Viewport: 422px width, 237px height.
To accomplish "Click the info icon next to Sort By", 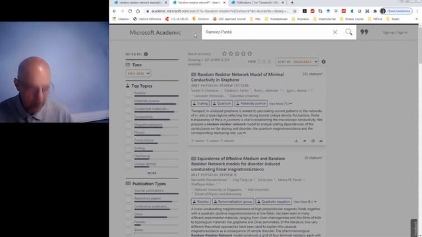I will 324,62.
